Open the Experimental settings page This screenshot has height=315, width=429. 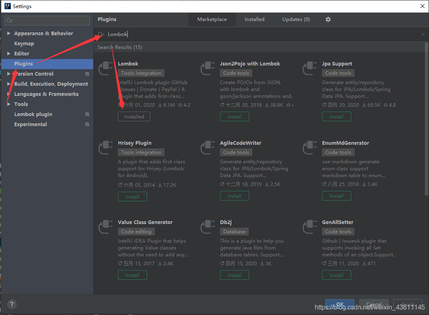pos(30,124)
